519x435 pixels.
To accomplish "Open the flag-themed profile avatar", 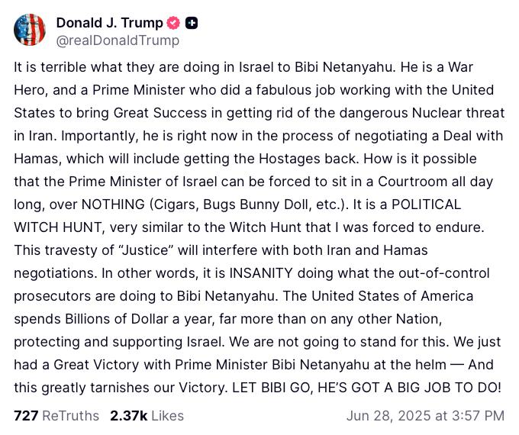I will coord(30,31).
